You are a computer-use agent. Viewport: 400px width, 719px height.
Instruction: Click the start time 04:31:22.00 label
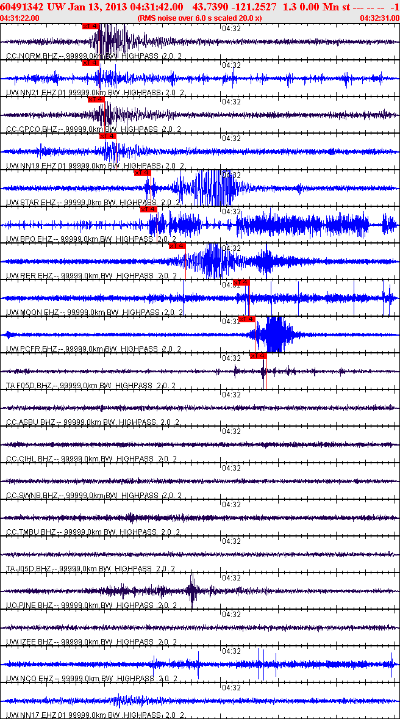point(20,18)
